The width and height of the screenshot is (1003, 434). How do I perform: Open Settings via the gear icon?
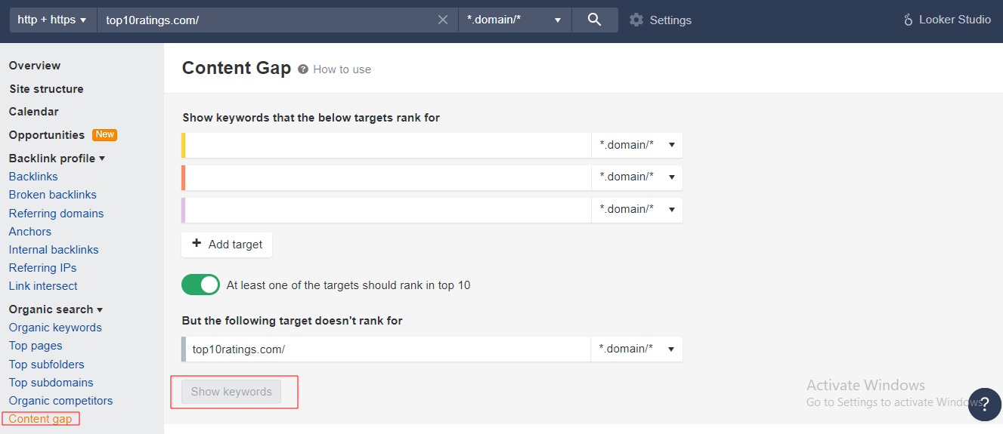(x=636, y=20)
